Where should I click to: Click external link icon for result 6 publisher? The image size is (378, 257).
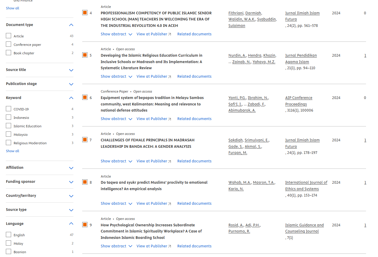click(x=170, y=119)
